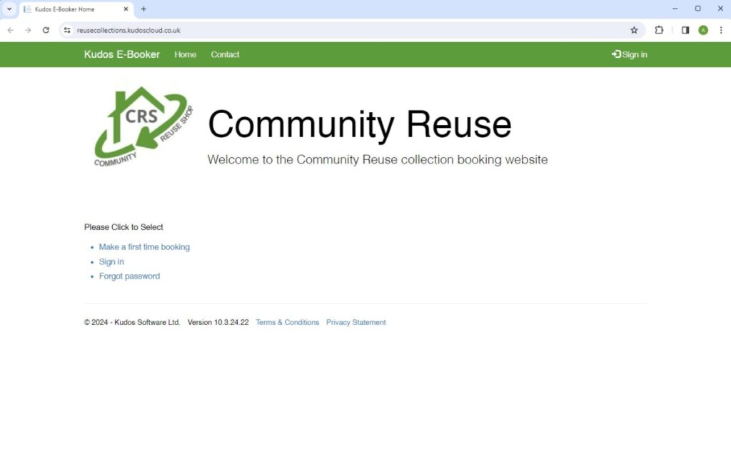Screen dimensions: 731x450
Task: Choose the Forgot password link
Action: point(129,276)
